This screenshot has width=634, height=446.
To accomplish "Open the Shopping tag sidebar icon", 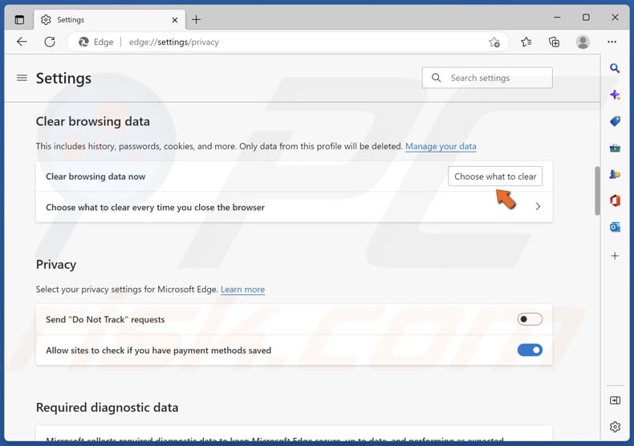I will click(x=615, y=121).
